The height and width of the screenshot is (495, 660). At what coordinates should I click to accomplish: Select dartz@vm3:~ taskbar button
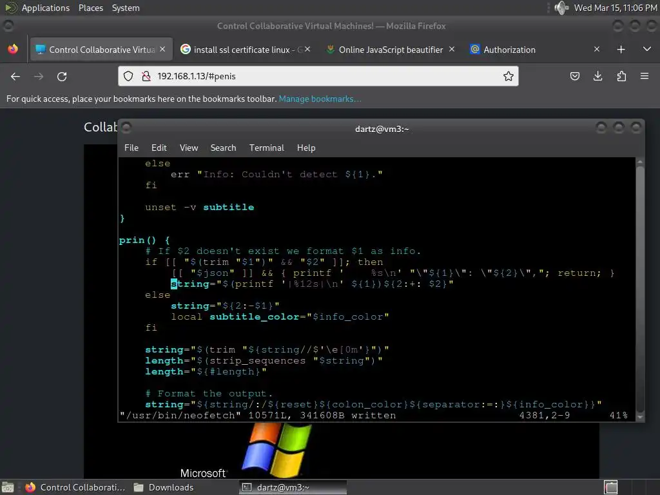point(293,487)
